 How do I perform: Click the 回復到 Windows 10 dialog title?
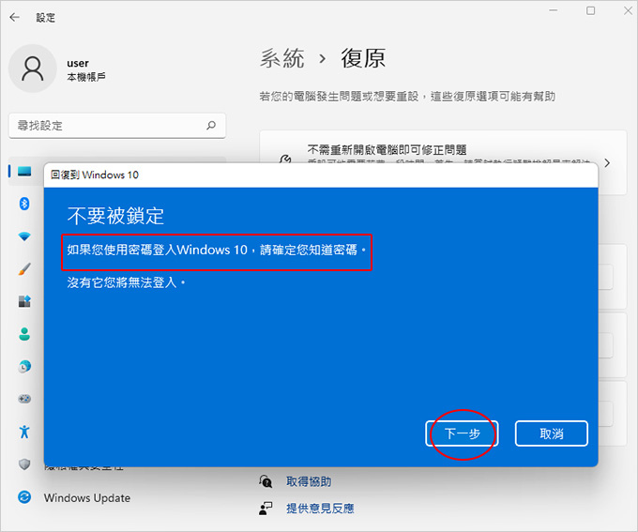[x=95, y=175]
